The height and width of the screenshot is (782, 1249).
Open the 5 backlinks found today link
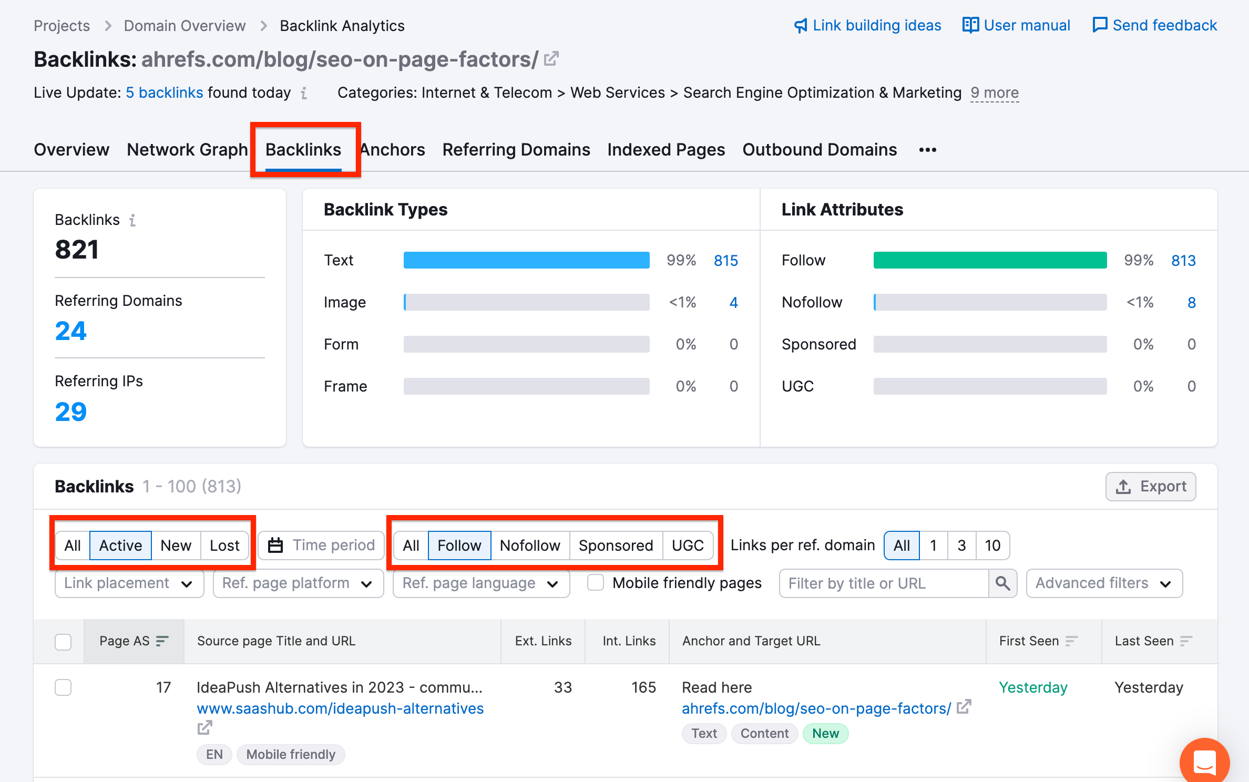point(164,93)
